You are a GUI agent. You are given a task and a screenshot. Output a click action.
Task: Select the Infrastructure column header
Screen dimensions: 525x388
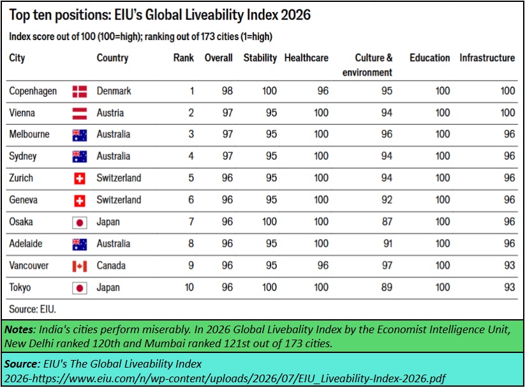487,58
